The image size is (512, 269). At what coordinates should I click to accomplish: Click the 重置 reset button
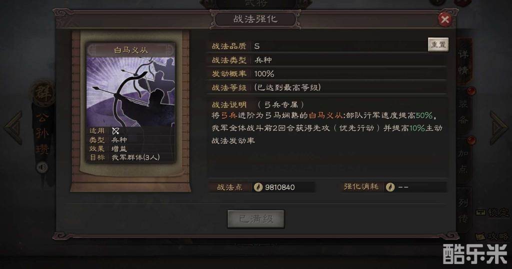tap(438, 45)
